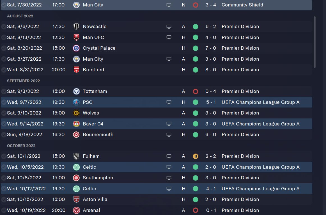Click the yellow draw indicator for Fulham match
The image size is (326, 215).
(x=196, y=156)
